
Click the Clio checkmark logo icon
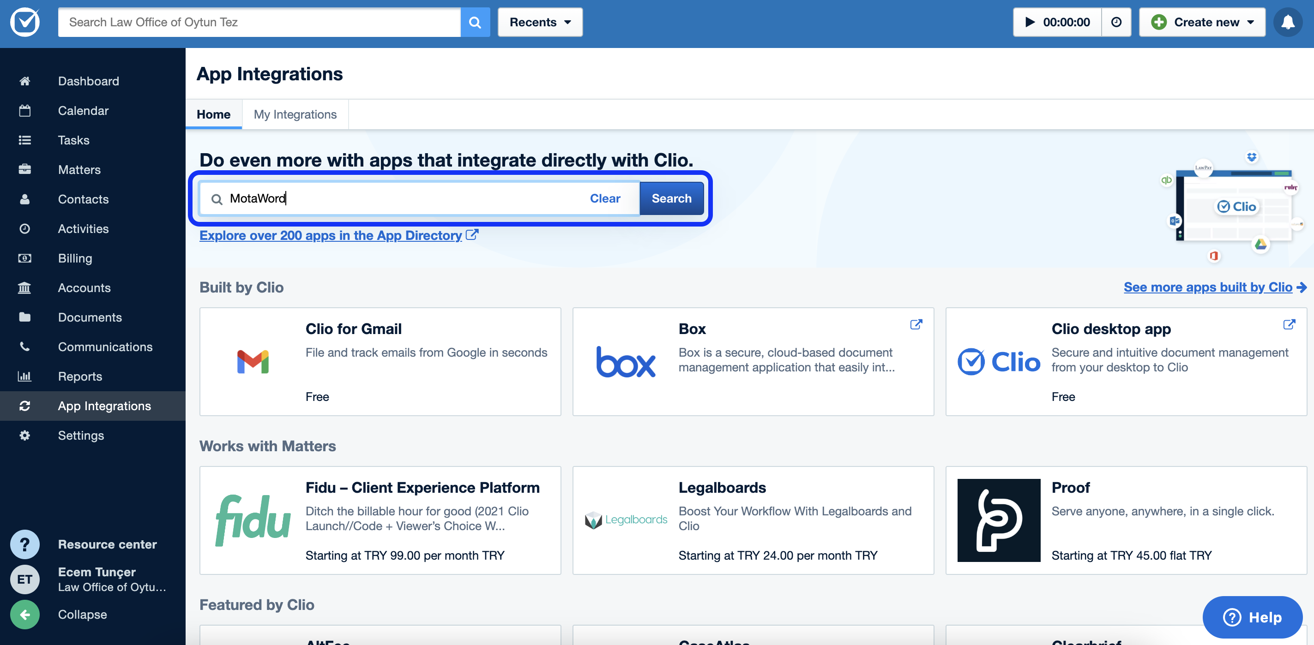pos(24,22)
